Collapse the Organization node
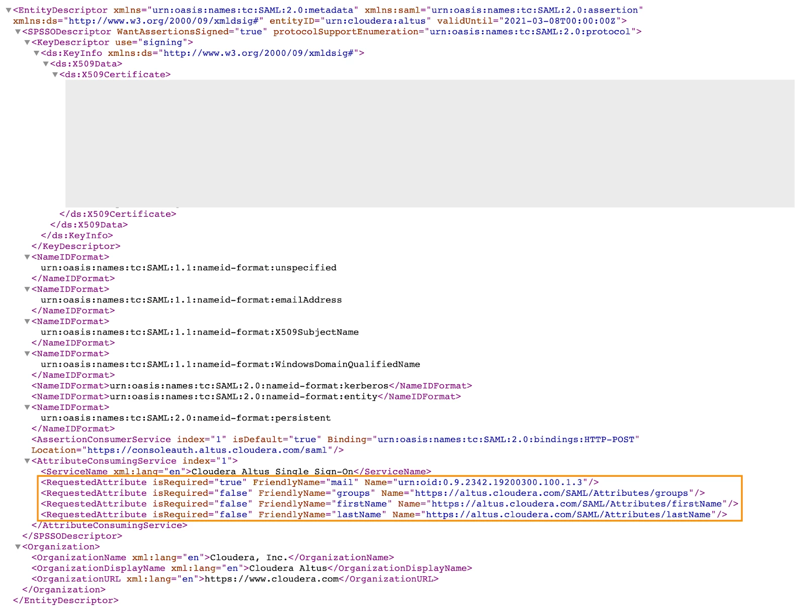The image size is (805, 611). coord(18,547)
